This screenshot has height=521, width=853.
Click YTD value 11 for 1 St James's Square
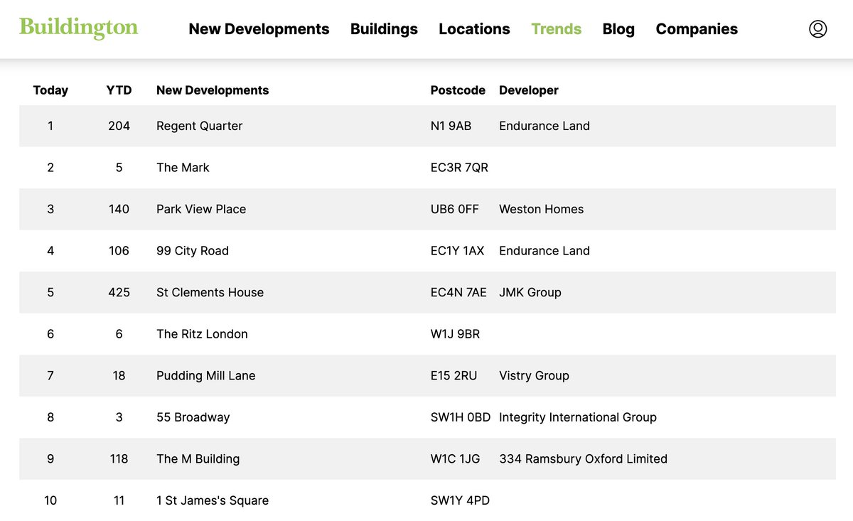119,500
